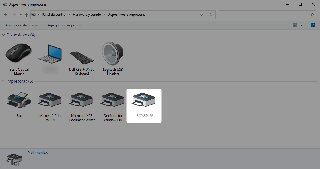The image size is (320, 169).
Task: Navigate to Hardware y sonido breadcrumb
Action: 87,15
